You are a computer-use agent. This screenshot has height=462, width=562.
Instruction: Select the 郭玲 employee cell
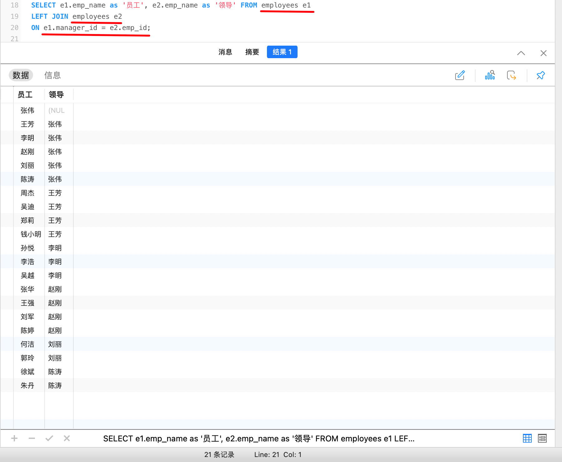tap(29, 358)
